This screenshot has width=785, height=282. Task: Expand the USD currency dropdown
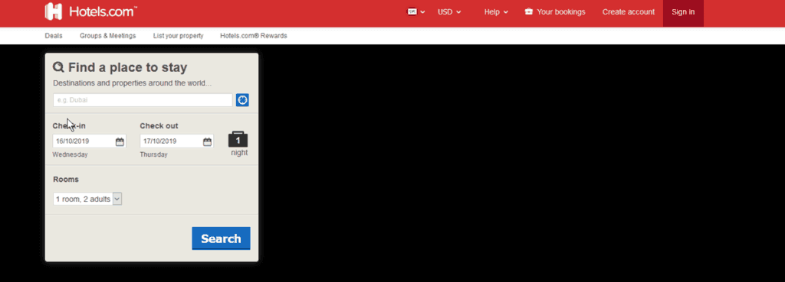coord(449,12)
